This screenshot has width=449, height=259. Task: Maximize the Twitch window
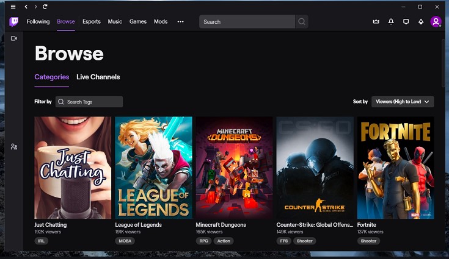pyautogui.click(x=420, y=7)
